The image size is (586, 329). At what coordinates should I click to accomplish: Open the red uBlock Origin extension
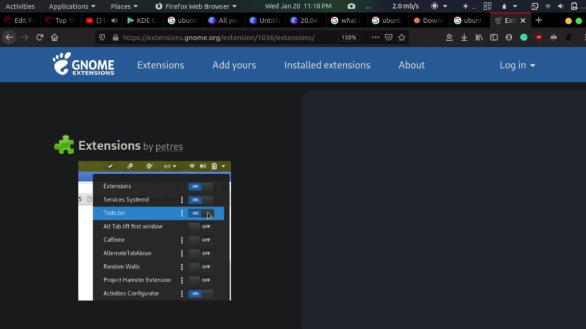point(539,37)
